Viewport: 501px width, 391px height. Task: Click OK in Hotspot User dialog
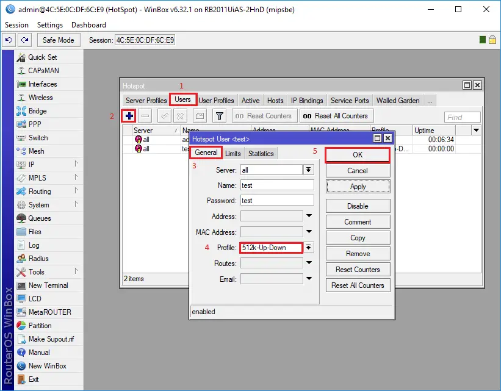[358, 155]
